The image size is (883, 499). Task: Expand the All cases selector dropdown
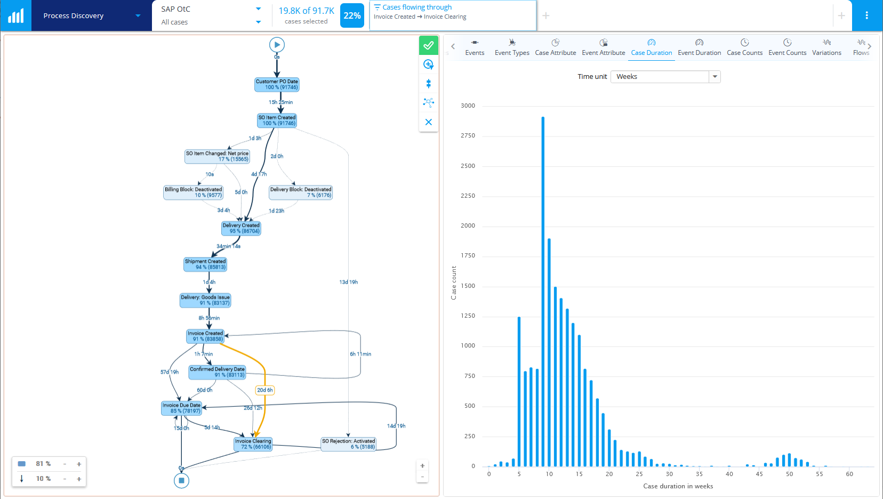pyautogui.click(x=258, y=22)
